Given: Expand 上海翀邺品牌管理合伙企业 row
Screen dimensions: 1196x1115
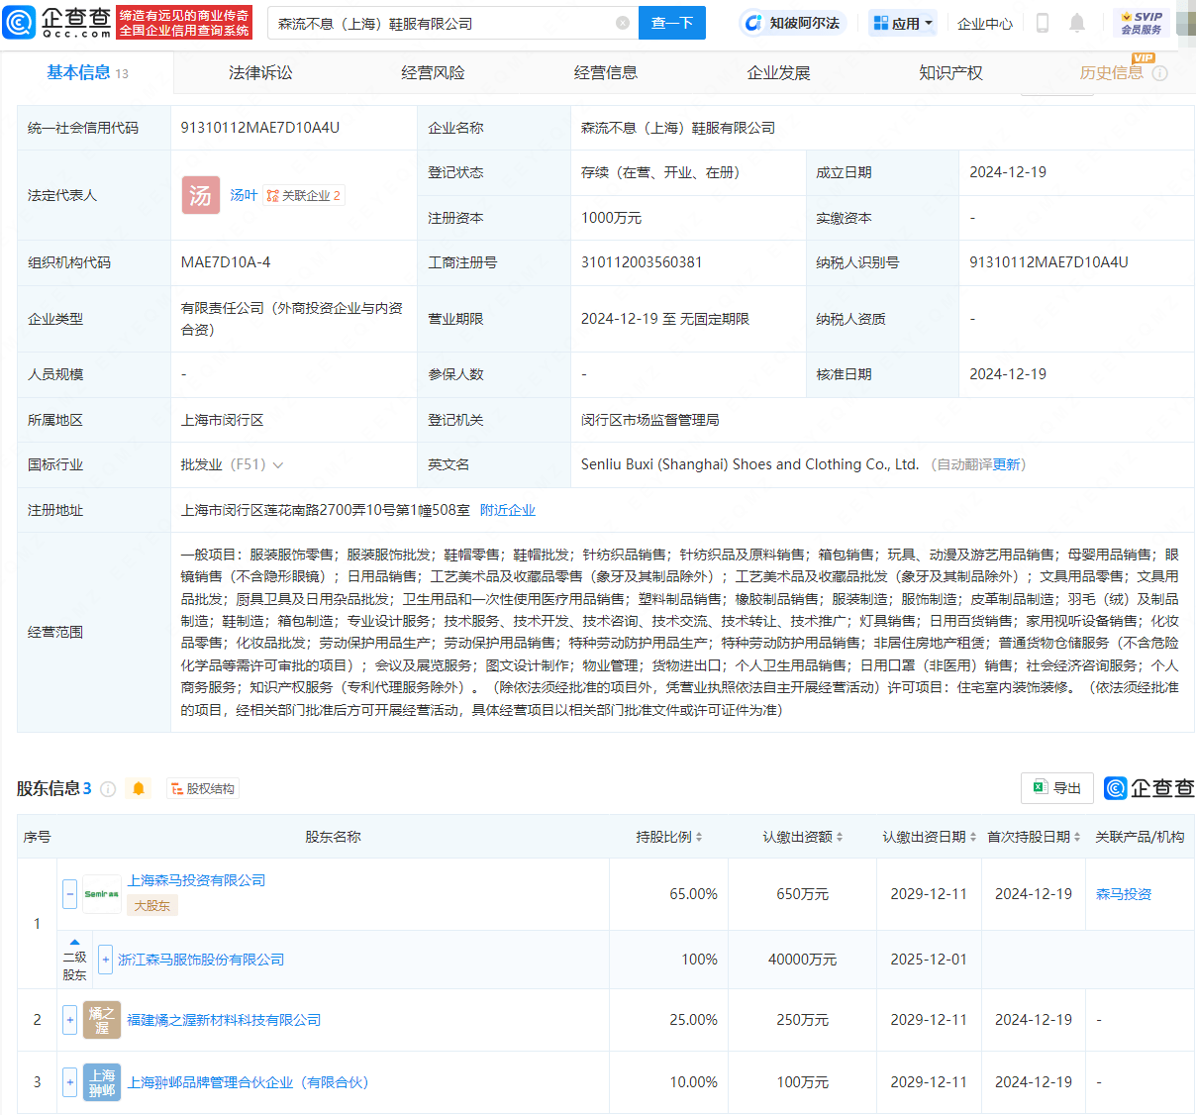Looking at the screenshot, I should coord(69,1082).
